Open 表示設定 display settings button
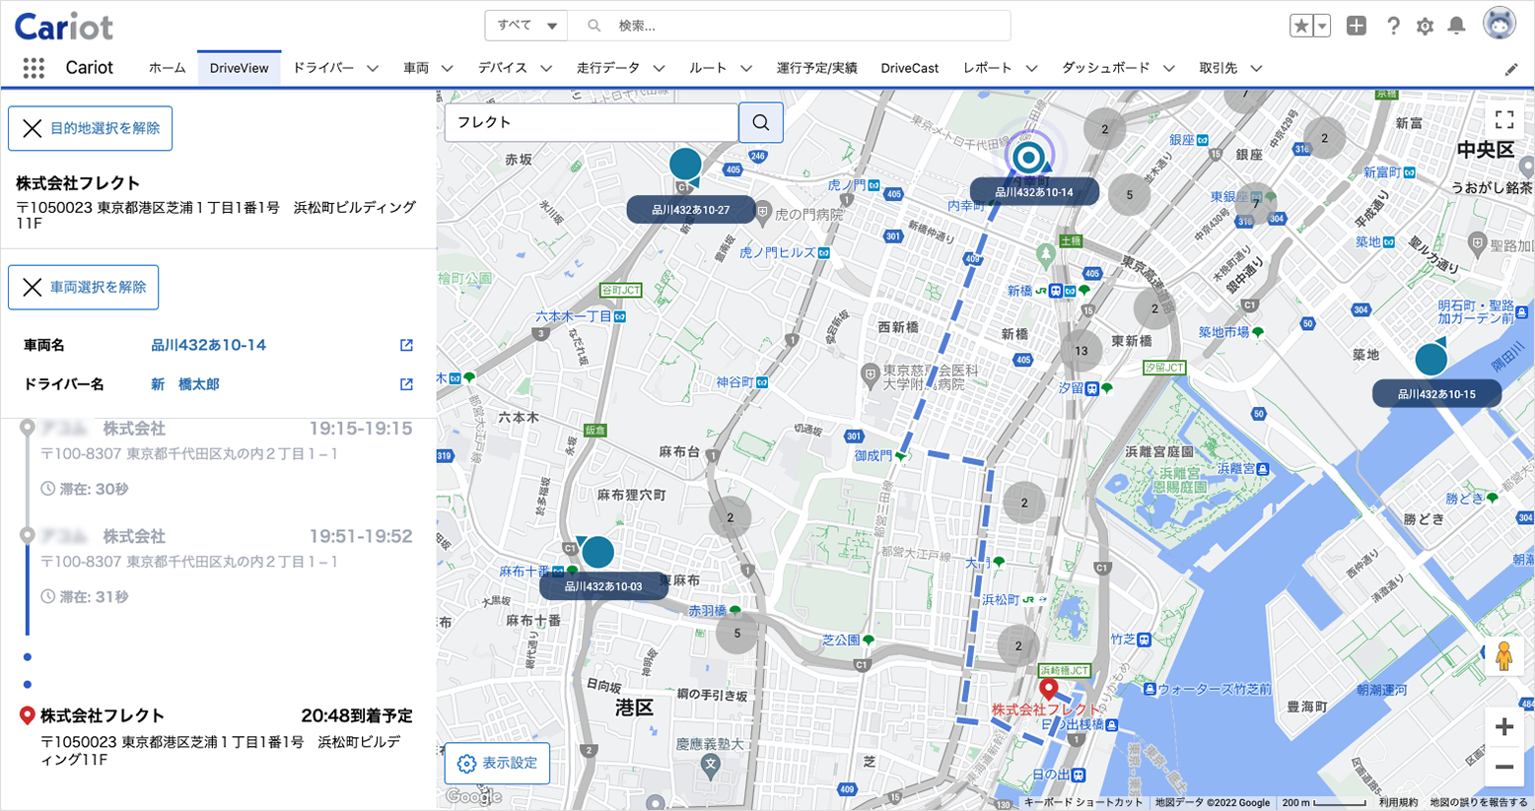 click(497, 763)
